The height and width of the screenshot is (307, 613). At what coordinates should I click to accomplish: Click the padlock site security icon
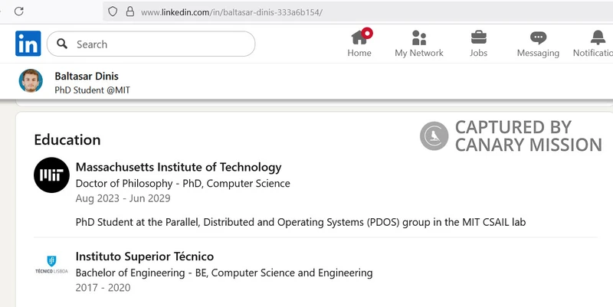point(130,11)
